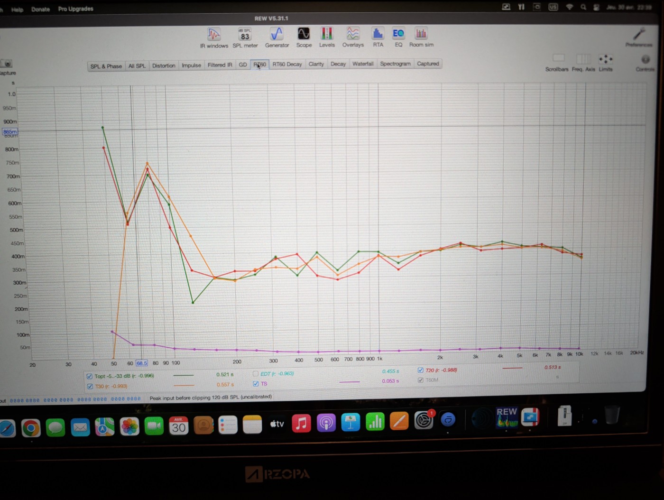Viewport: 664px width, 500px height.
Task: Open the REW app in the Dock
Action: click(x=507, y=417)
